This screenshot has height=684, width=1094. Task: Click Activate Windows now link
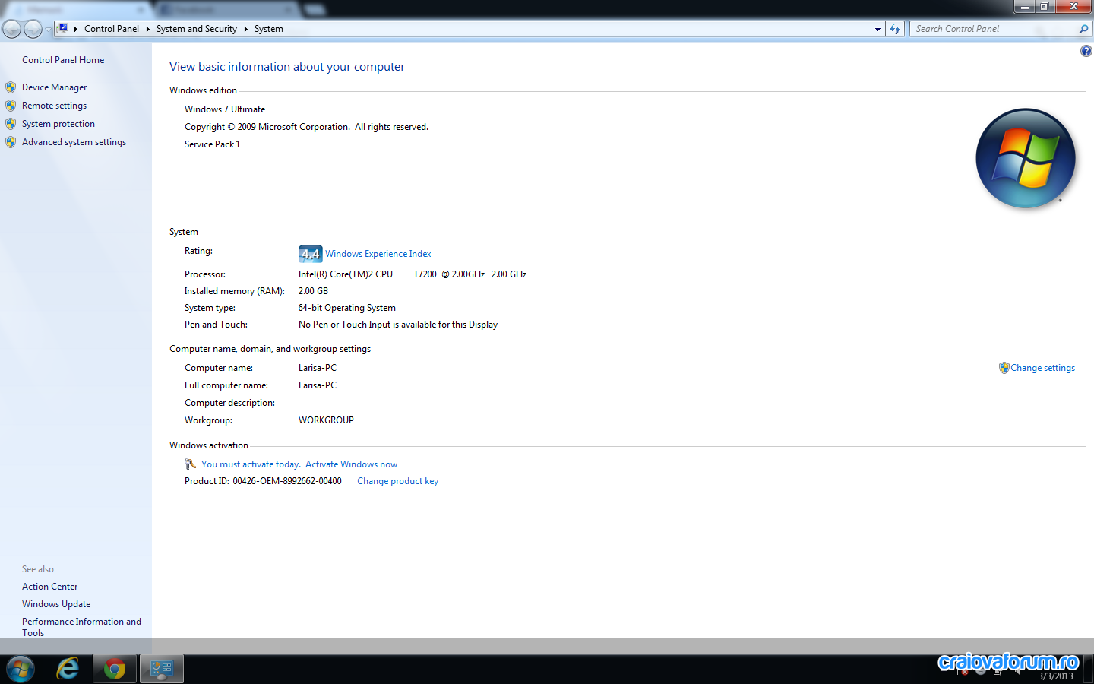(351, 464)
